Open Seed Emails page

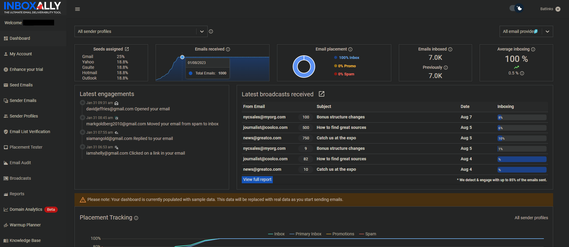tap(33, 85)
